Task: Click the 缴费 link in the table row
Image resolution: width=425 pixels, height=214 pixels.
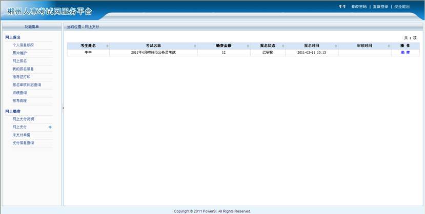Action: pyautogui.click(x=405, y=52)
